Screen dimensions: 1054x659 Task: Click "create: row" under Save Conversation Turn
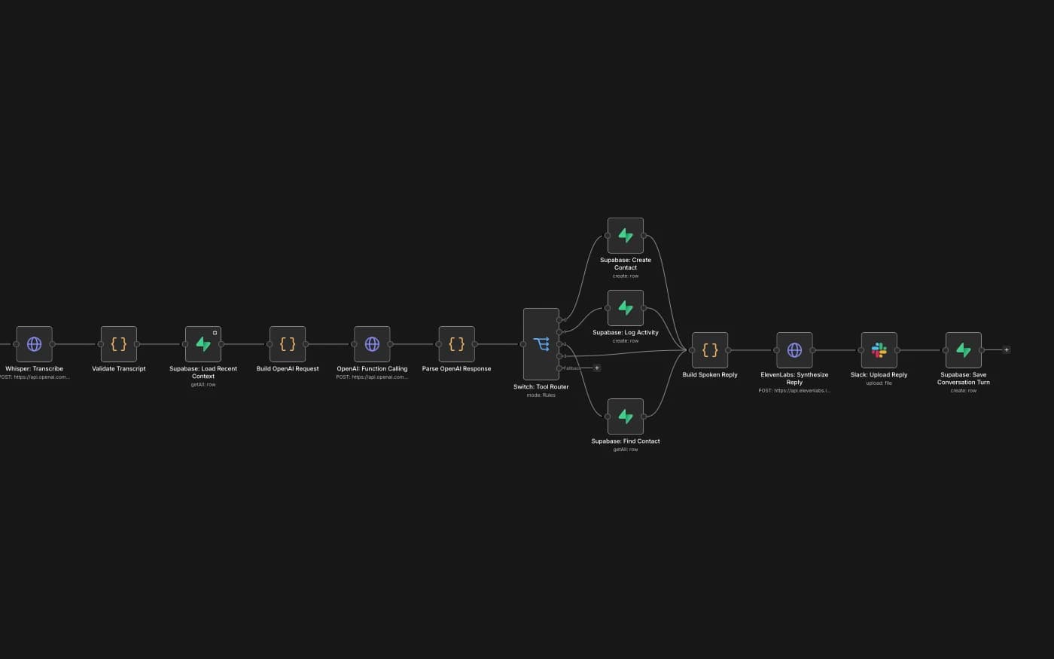point(964,391)
